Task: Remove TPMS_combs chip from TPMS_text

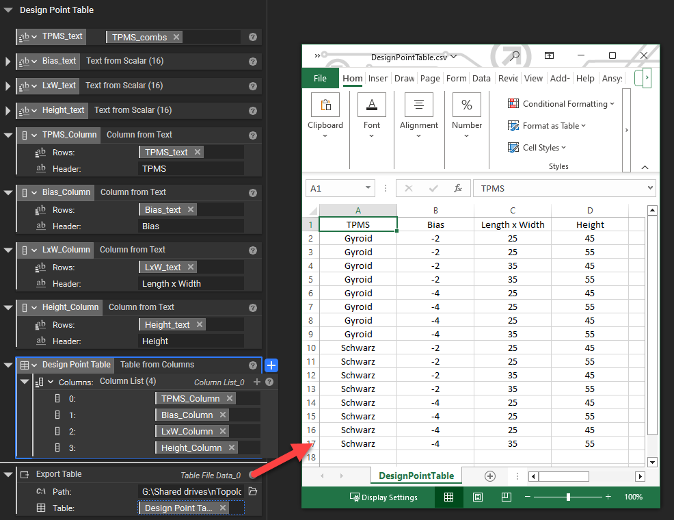Action: (176, 37)
